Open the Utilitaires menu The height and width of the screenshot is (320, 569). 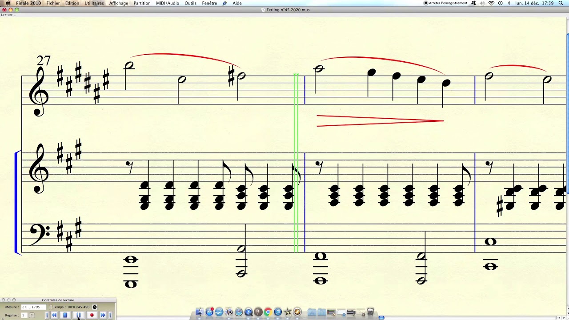point(94,3)
